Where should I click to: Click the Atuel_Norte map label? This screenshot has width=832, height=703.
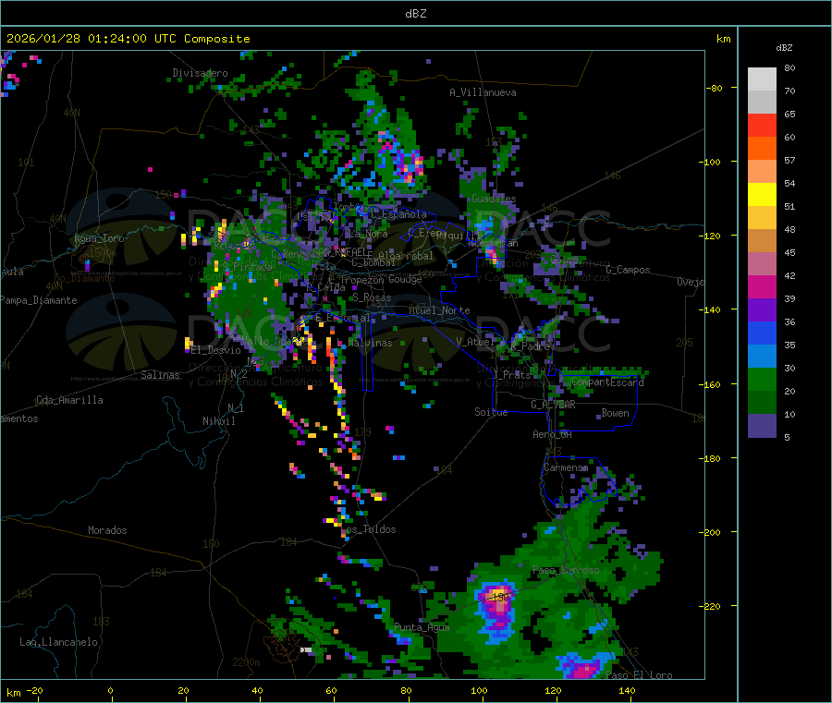tap(439, 310)
